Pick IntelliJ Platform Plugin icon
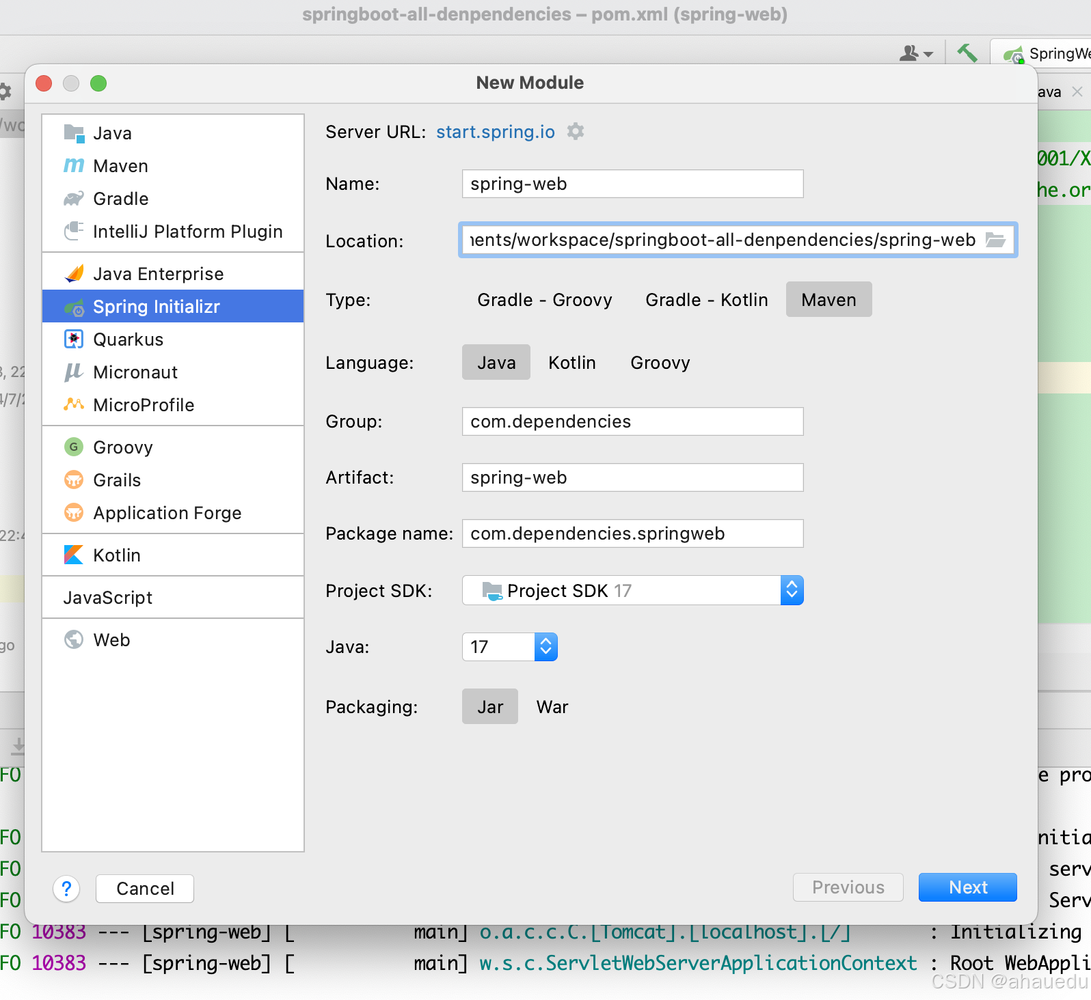Screen dimensions: 1091x1000 [74, 232]
